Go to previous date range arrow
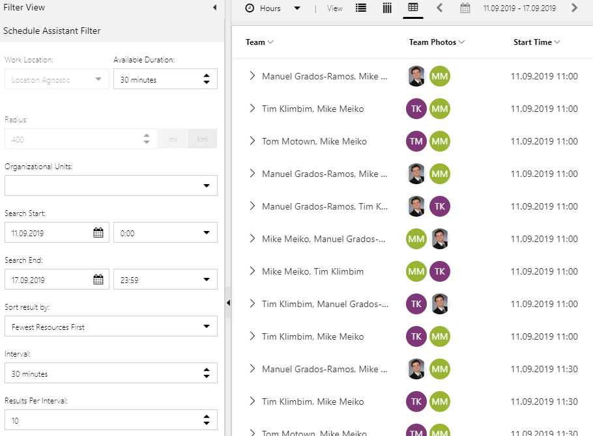Image resolution: width=593 pixels, height=436 pixels. [439, 8]
